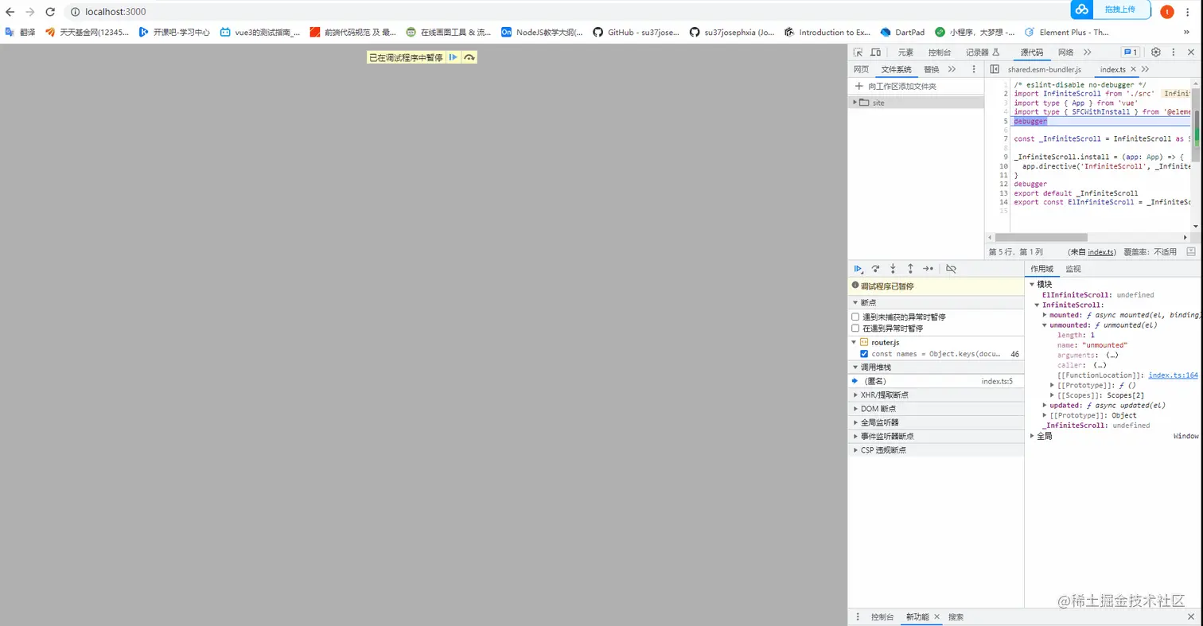
Task: Close the index.ts editor tab
Action: tap(1134, 70)
